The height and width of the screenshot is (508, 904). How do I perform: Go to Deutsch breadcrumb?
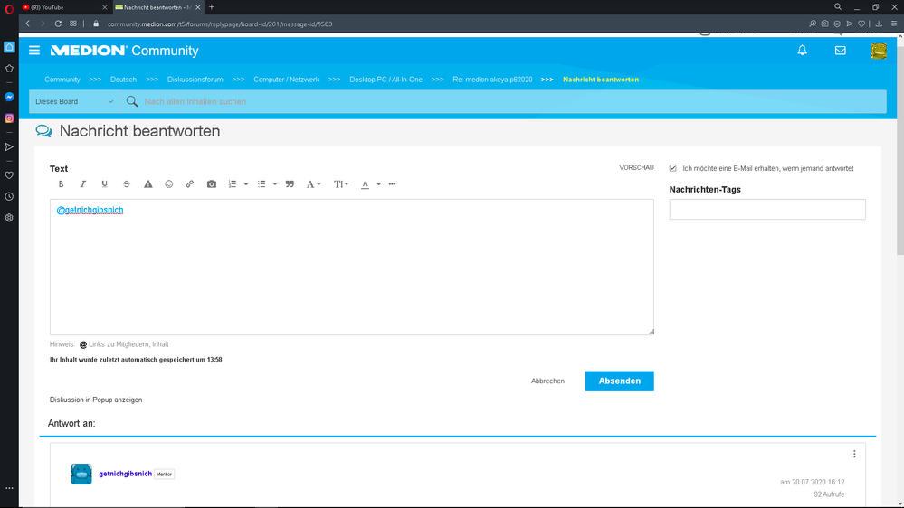point(123,80)
